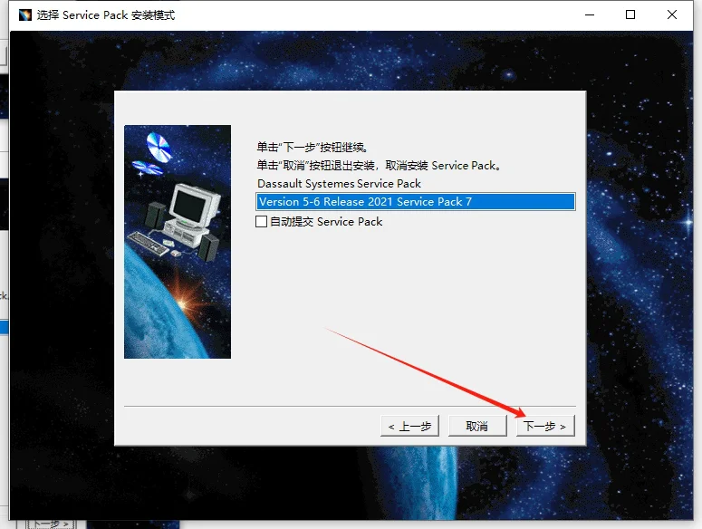Click the partially hidden 下一步 button behind window

pyautogui.click(x=51, y=524)
